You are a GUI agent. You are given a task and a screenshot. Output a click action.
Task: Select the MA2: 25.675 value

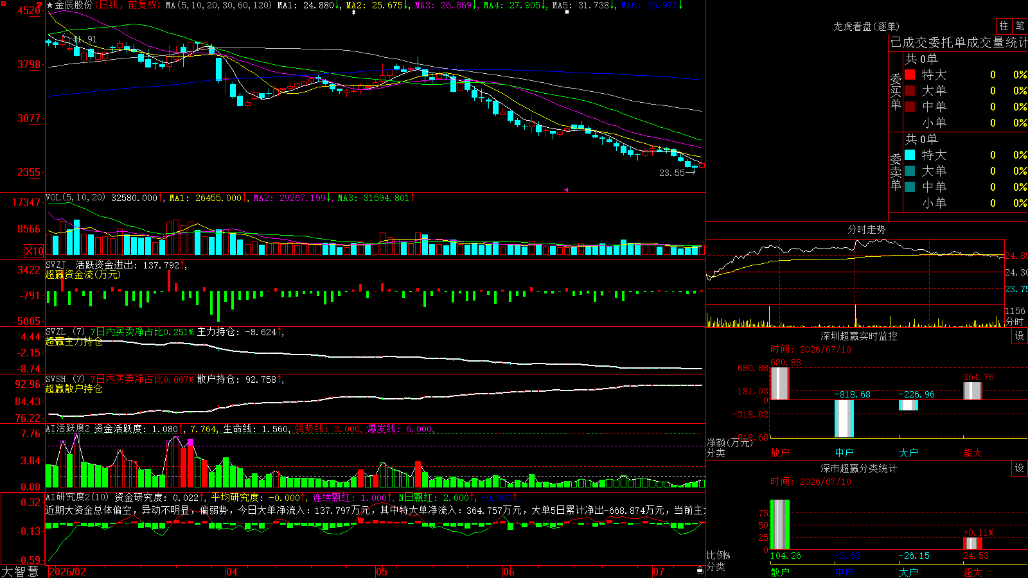coord(375,5)
